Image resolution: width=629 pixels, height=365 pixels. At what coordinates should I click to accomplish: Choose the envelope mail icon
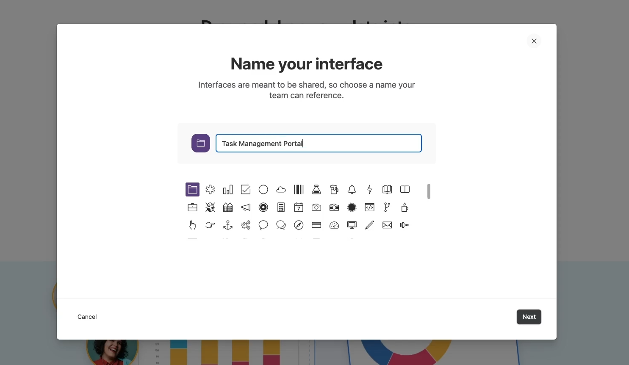387,225
